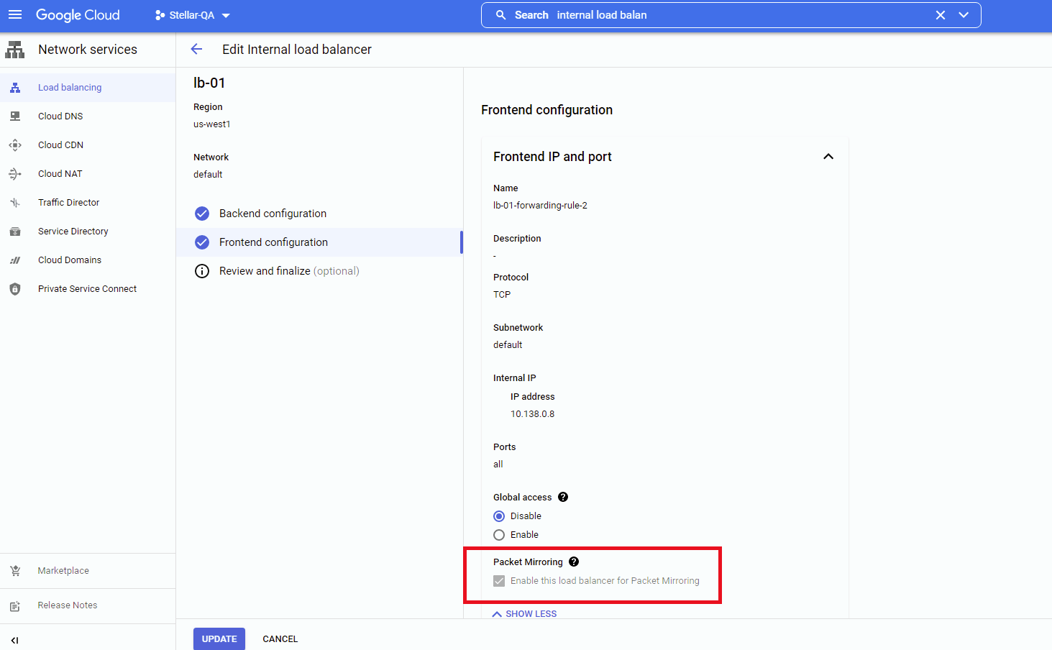
Task: Select the Disable global access radio button
Action: [x=499, y=516]
